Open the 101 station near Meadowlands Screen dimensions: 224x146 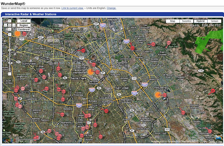[x=210, y=131]
